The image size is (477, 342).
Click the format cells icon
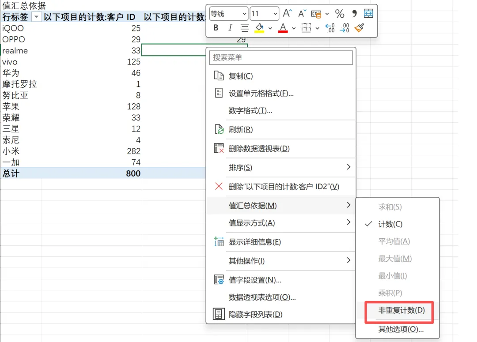219,93
